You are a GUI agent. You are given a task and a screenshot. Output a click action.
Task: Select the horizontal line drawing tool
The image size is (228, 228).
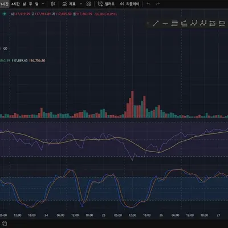click(165, 23)
